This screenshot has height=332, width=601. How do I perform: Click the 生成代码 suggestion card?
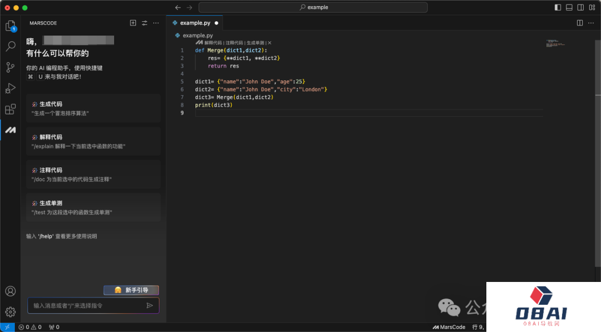coord(93,108)
